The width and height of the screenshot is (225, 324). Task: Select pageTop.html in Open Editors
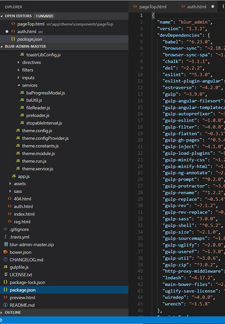point(64,24)
